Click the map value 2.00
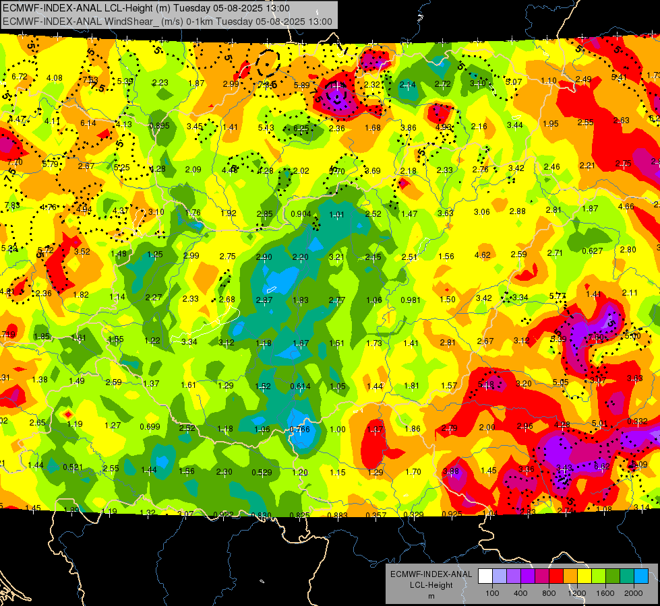This screenshot has width=660, height=606. pyautogui.click(x=487, y=428)
